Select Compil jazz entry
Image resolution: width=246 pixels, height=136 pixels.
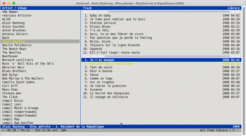click(11, 104)
